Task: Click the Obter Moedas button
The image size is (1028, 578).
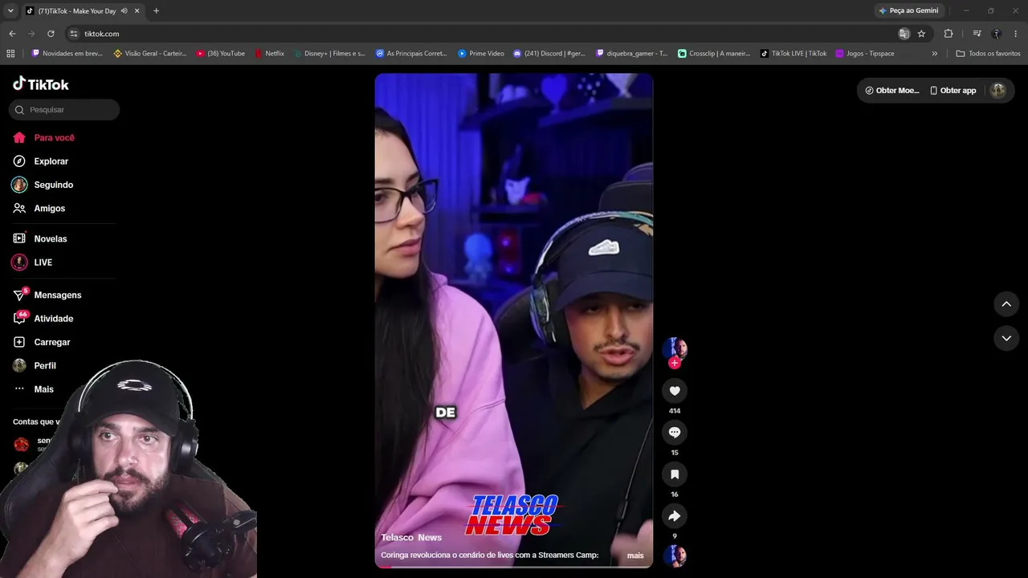Action: pyautogui.click(x=892, y=91)
